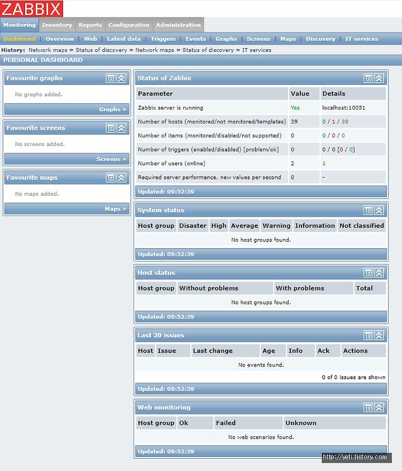Click the hosts count value 39
This screenshot has width=402, height=471.
(x=294, y=122)
